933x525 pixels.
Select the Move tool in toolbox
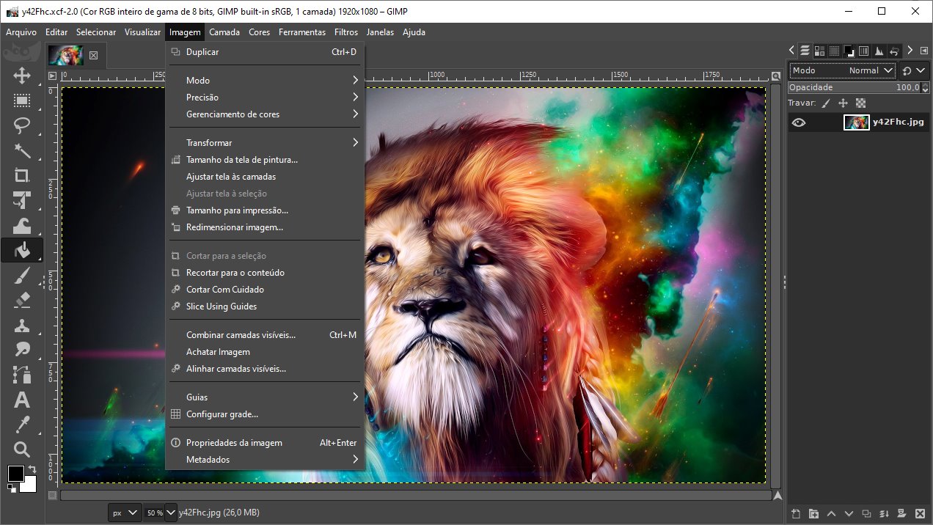click(x=22, y=76)
